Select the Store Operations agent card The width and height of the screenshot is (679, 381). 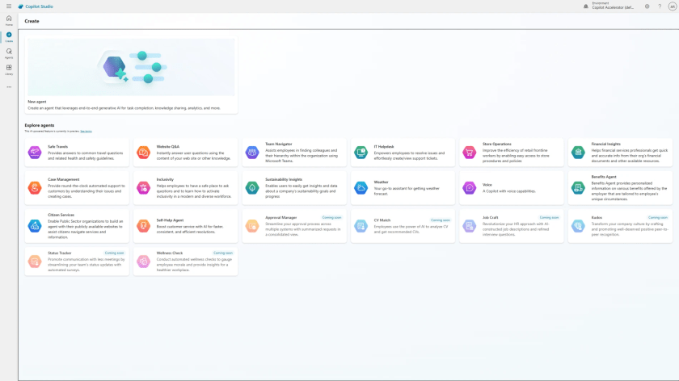(512, 152)
